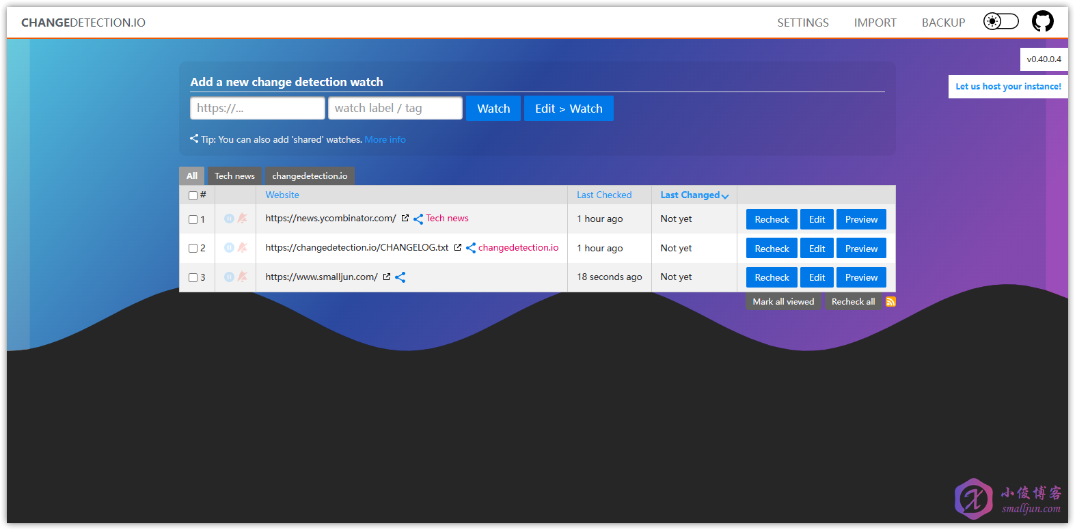Image resolution: width=1075 pixels, height=530 pixels.
Task: Click the Watch button
Action: click(x=493, y=109)
